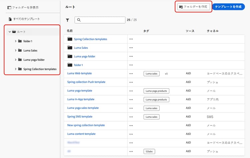Click the ソース column header

point(190,31)
